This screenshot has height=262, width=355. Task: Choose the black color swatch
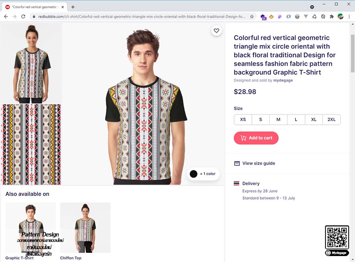pos(193,174)
